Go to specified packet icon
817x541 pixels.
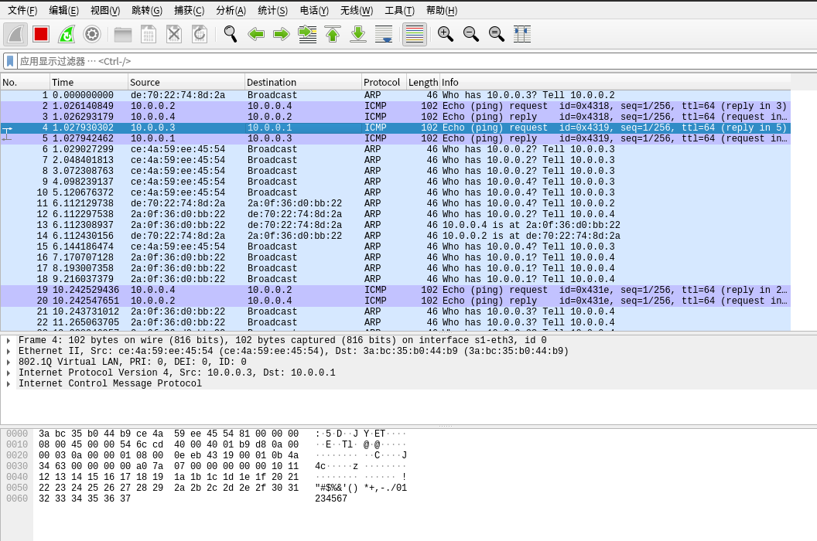coord(307,34)
